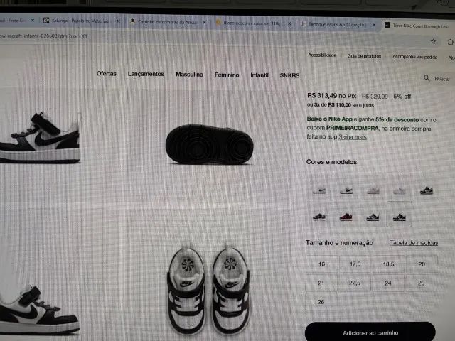Open the top-view pair of shoes image
Image resolution: width=455 pixels, height=341 pixels.
click(x=208, y=291)
